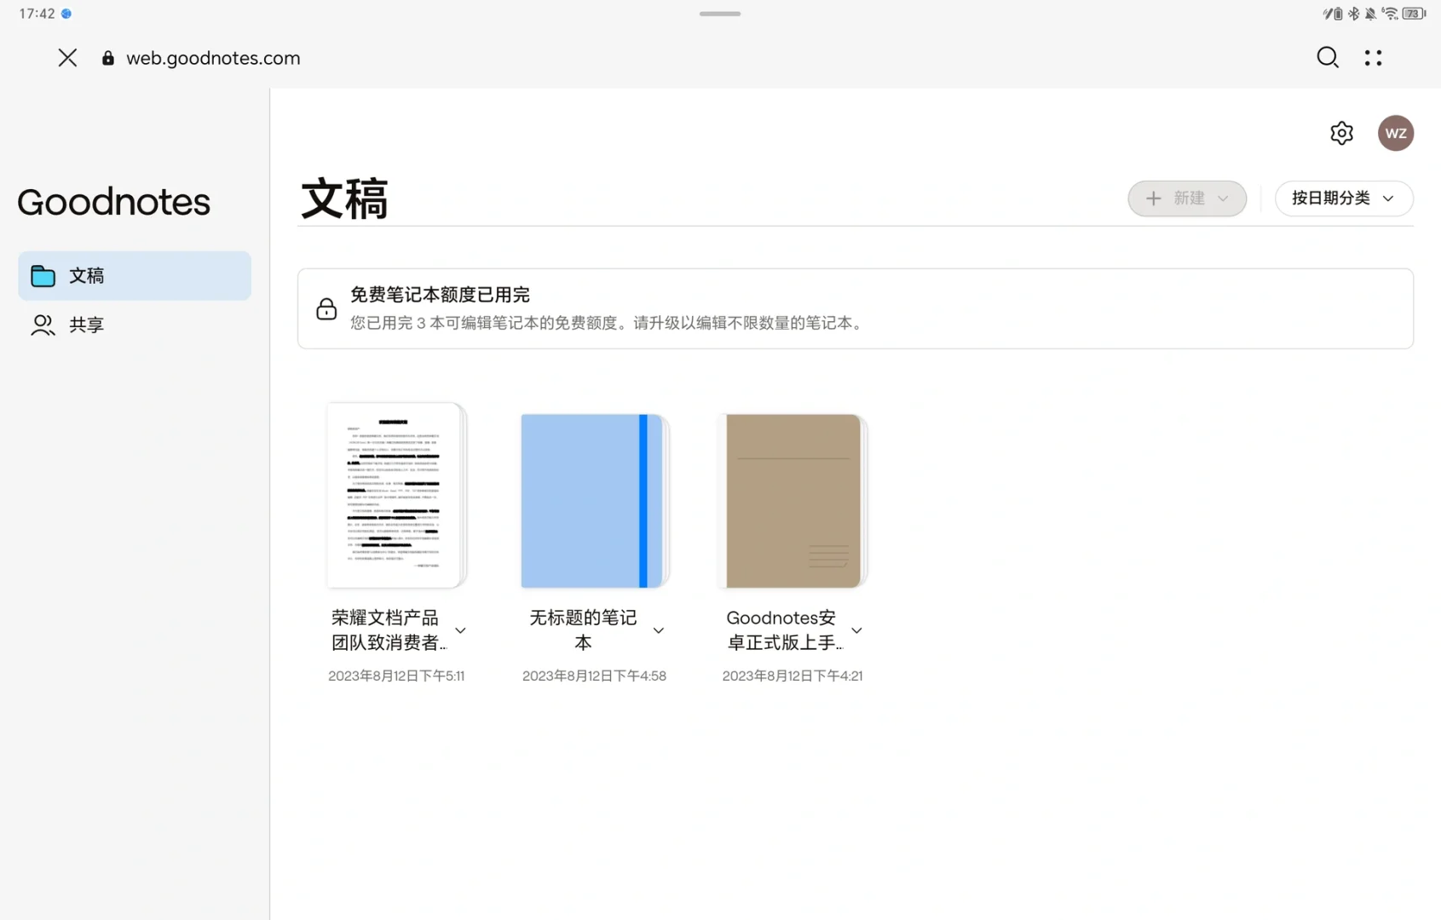Select 共享 in the sidebar
The height and width of the screenshot is (920, 1441).
(86, 325)
